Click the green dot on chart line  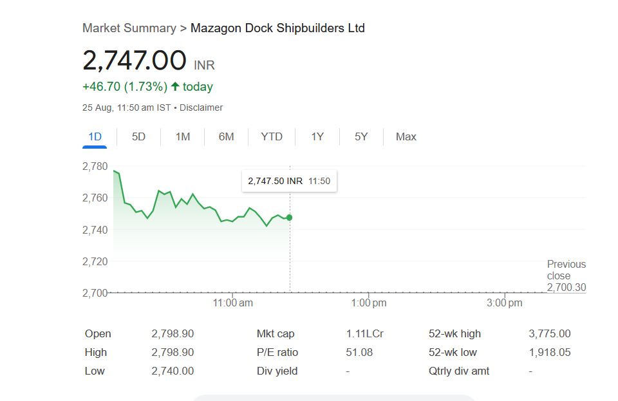click(x=289, y=218)
